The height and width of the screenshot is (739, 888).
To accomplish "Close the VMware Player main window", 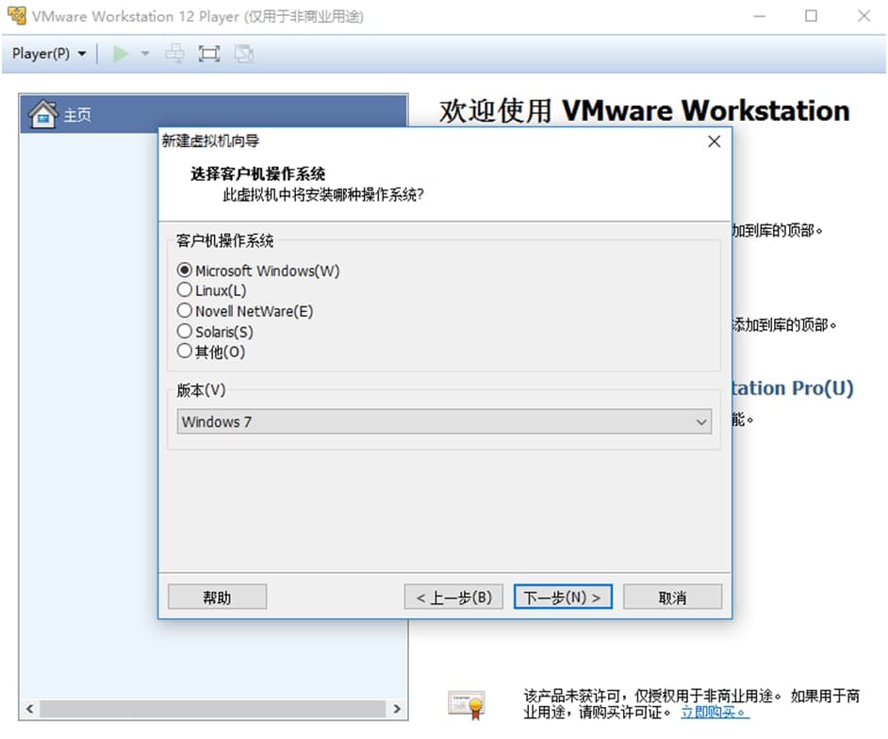I will tap(863, 16).
